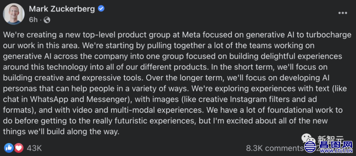The image size is (356, 156).
Task: Open the WWW.CTLT.CN website address
Action: (336, 151)
